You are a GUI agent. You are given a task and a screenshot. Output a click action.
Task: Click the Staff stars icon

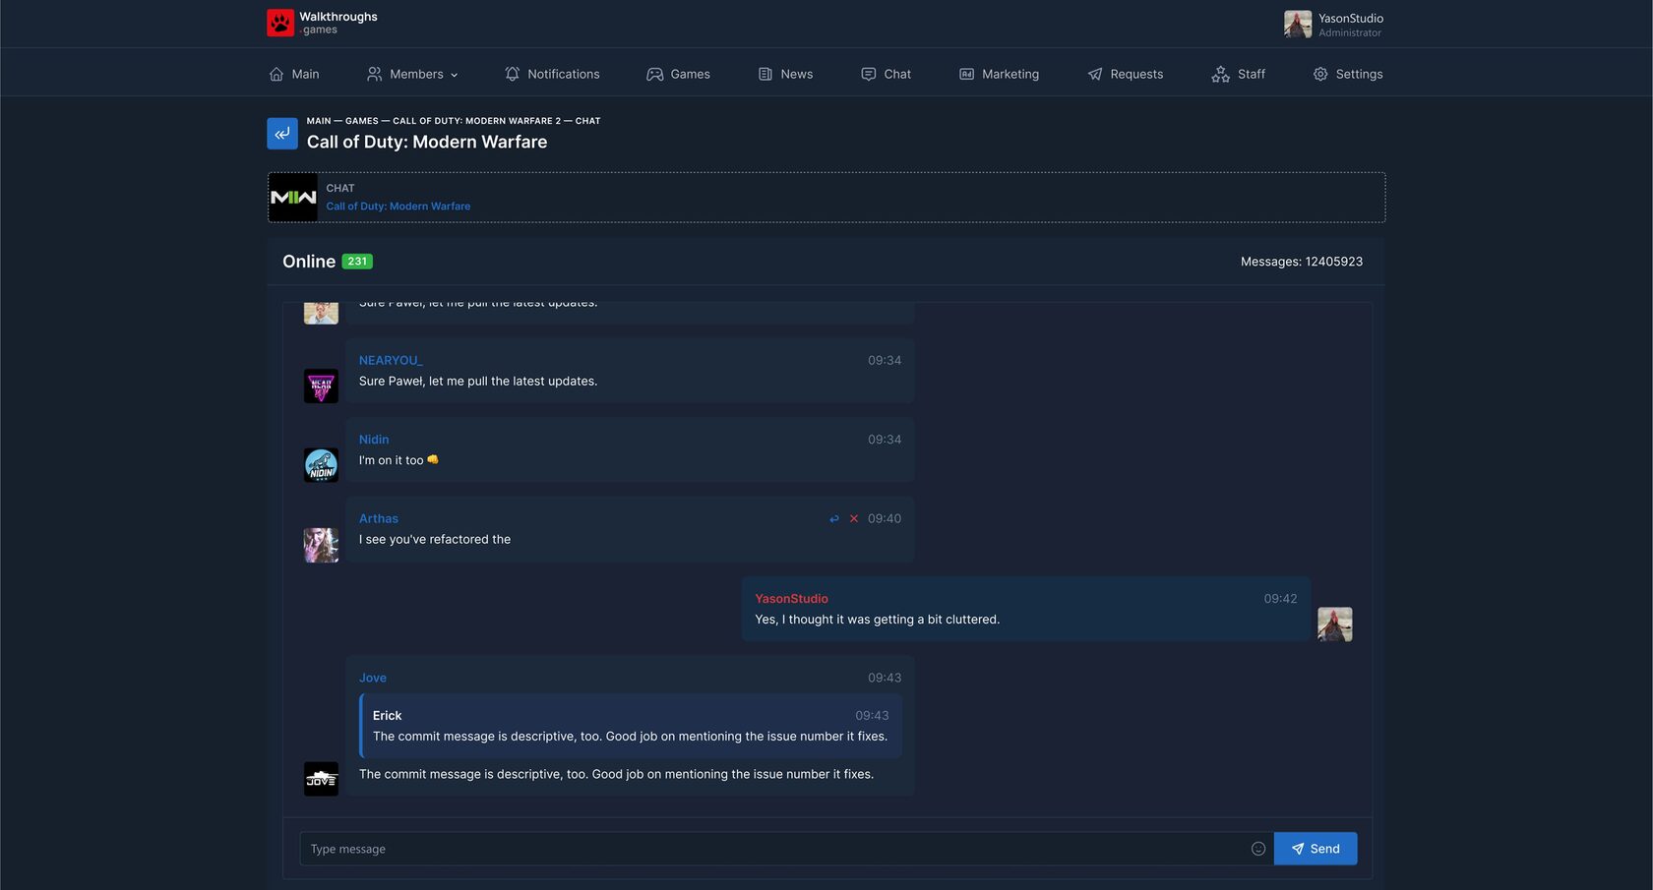click(1220, 75)
